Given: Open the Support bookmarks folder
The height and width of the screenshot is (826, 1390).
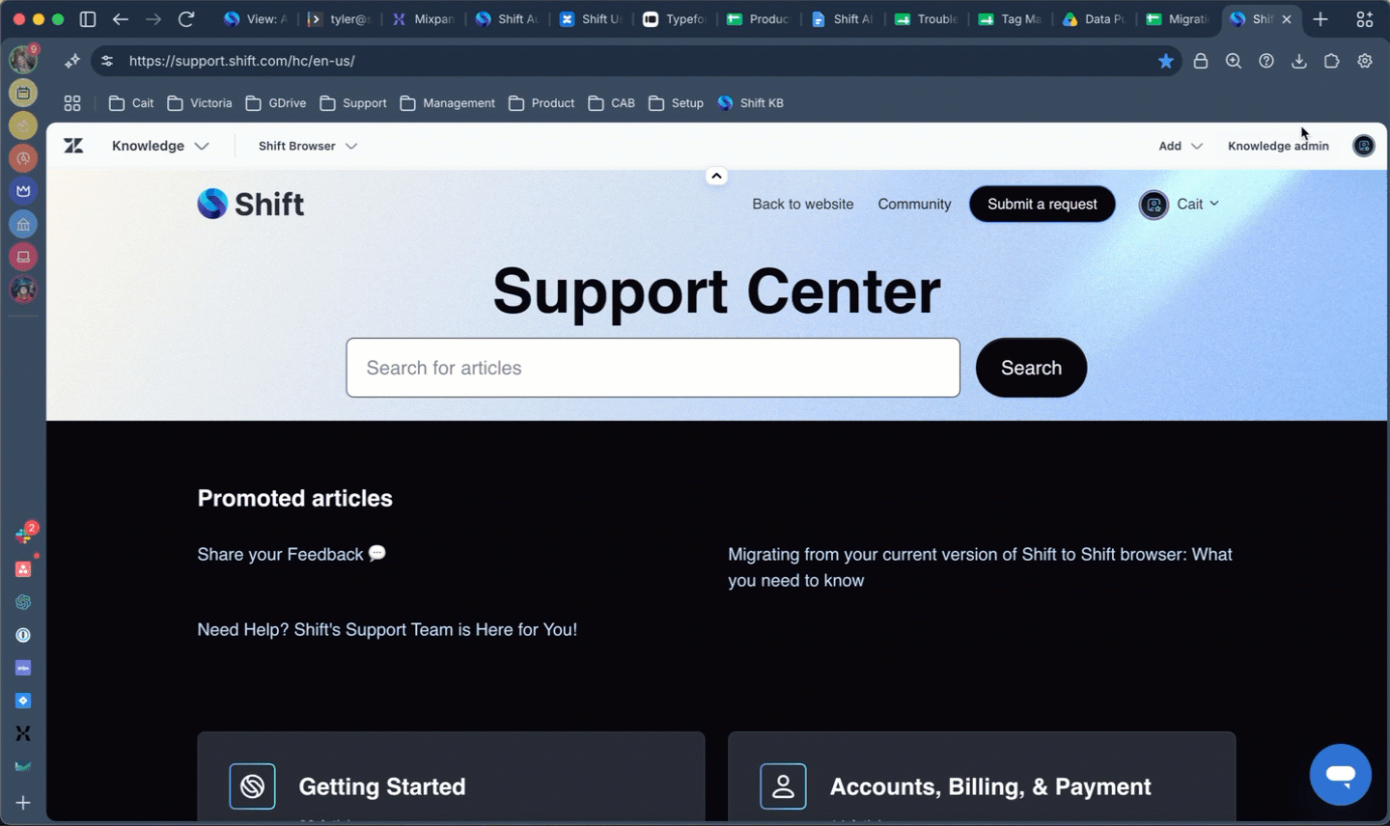Looking at the screenshot, I should pos(353,103).
